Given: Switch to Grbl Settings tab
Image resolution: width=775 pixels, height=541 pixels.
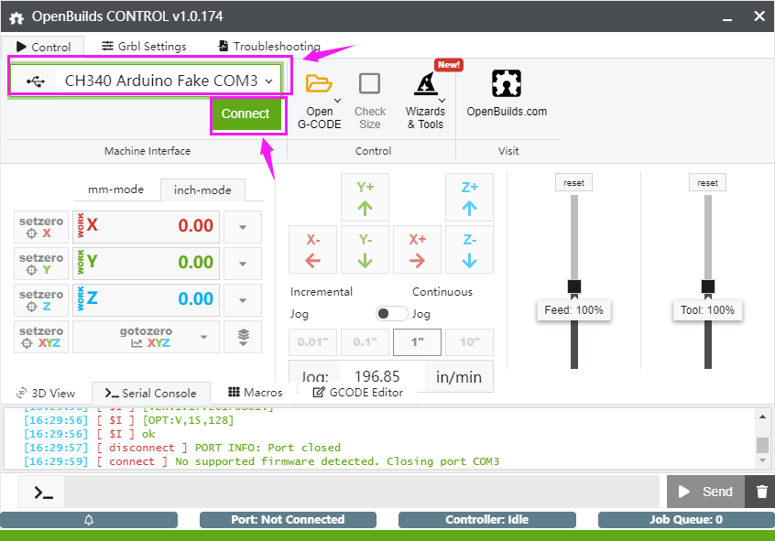Looking at the screenshot, I should pos(144,46).
